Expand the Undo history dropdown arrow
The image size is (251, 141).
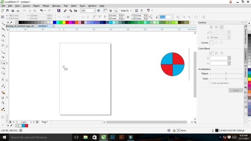[x=45, y=11]
